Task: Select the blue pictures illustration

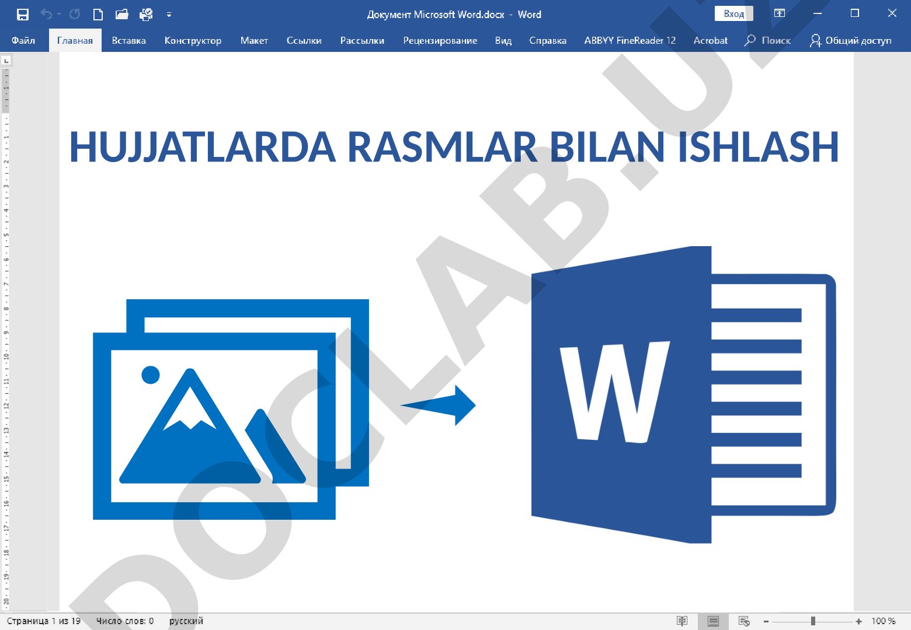Action: (x=231, y=409)
